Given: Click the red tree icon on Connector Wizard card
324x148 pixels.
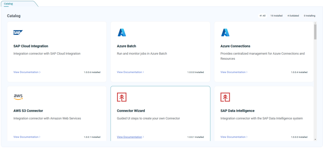Looking at the screenshot, I should tap(122, 97).
